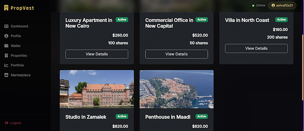
Task: Click the PropVest building logo icon
Action: [x=6, y=8]
